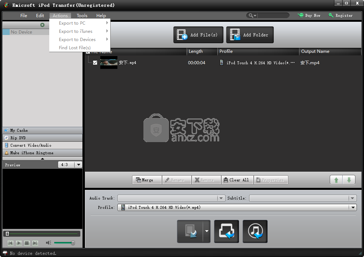Click the output name 安下.mp4 cell
The image size is (364, 257).
[310, 63]
